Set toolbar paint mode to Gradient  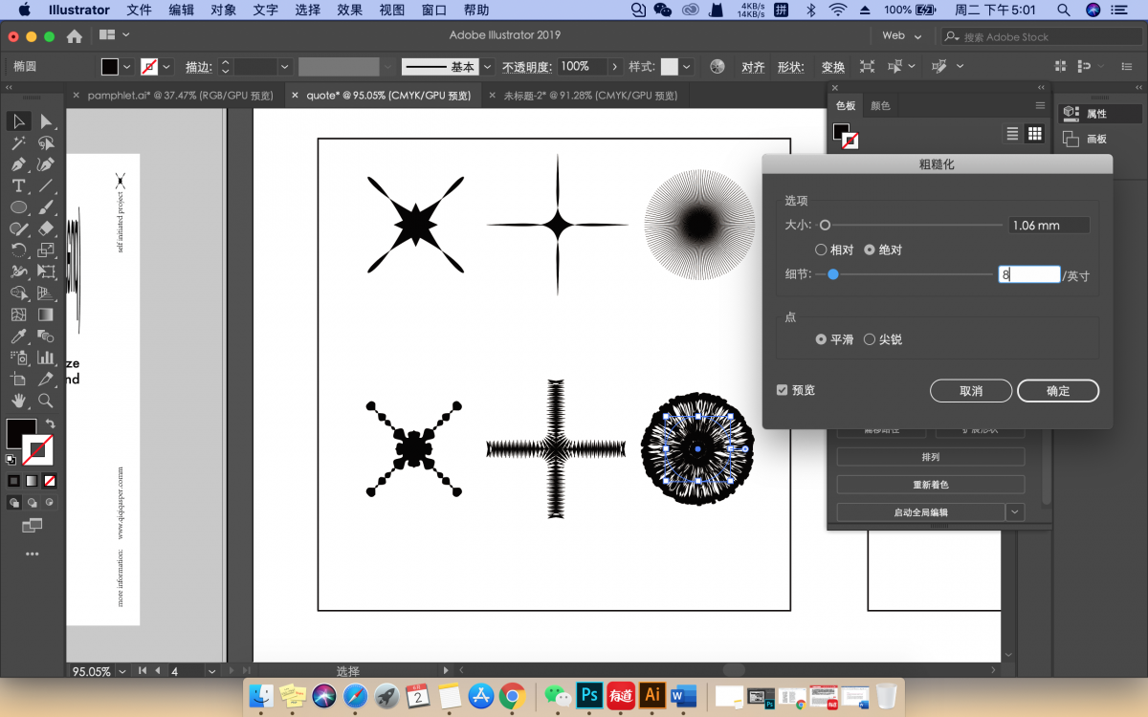(x=32, y=481)
